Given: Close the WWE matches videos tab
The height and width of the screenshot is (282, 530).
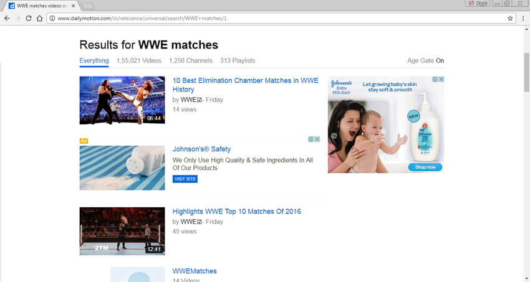Looking at the screenshot, I should point(74,6).
